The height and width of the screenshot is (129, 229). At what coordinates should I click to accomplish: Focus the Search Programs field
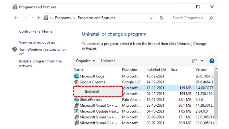[192, 18]
